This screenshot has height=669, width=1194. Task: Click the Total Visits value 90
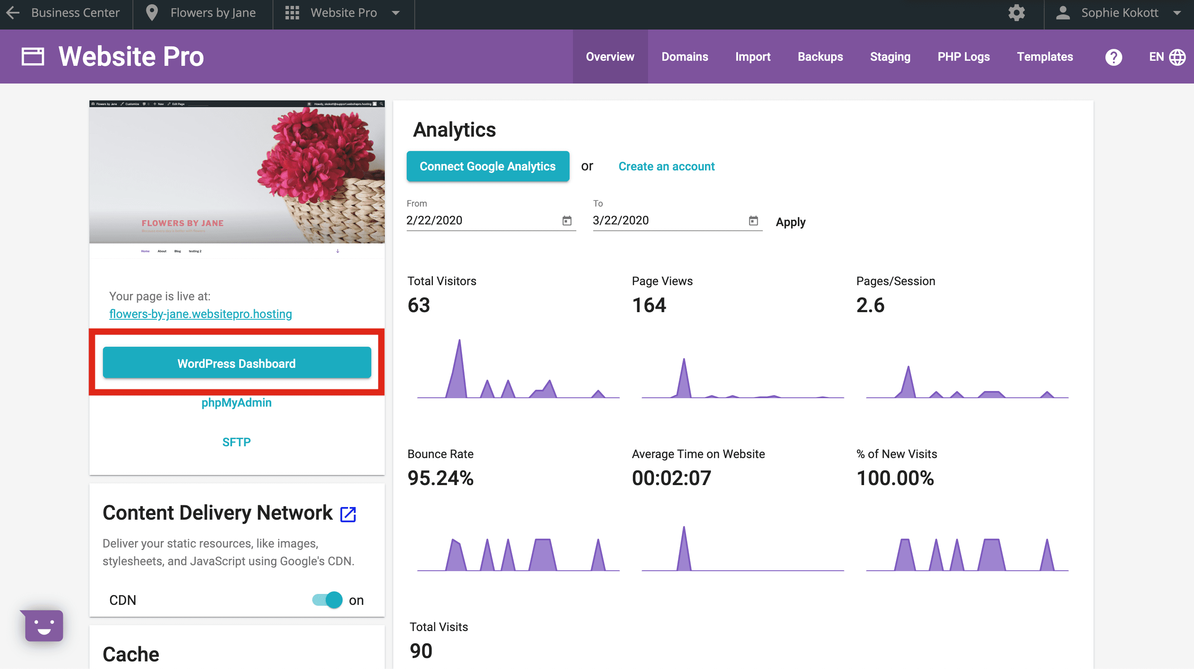tap(421, 651)
